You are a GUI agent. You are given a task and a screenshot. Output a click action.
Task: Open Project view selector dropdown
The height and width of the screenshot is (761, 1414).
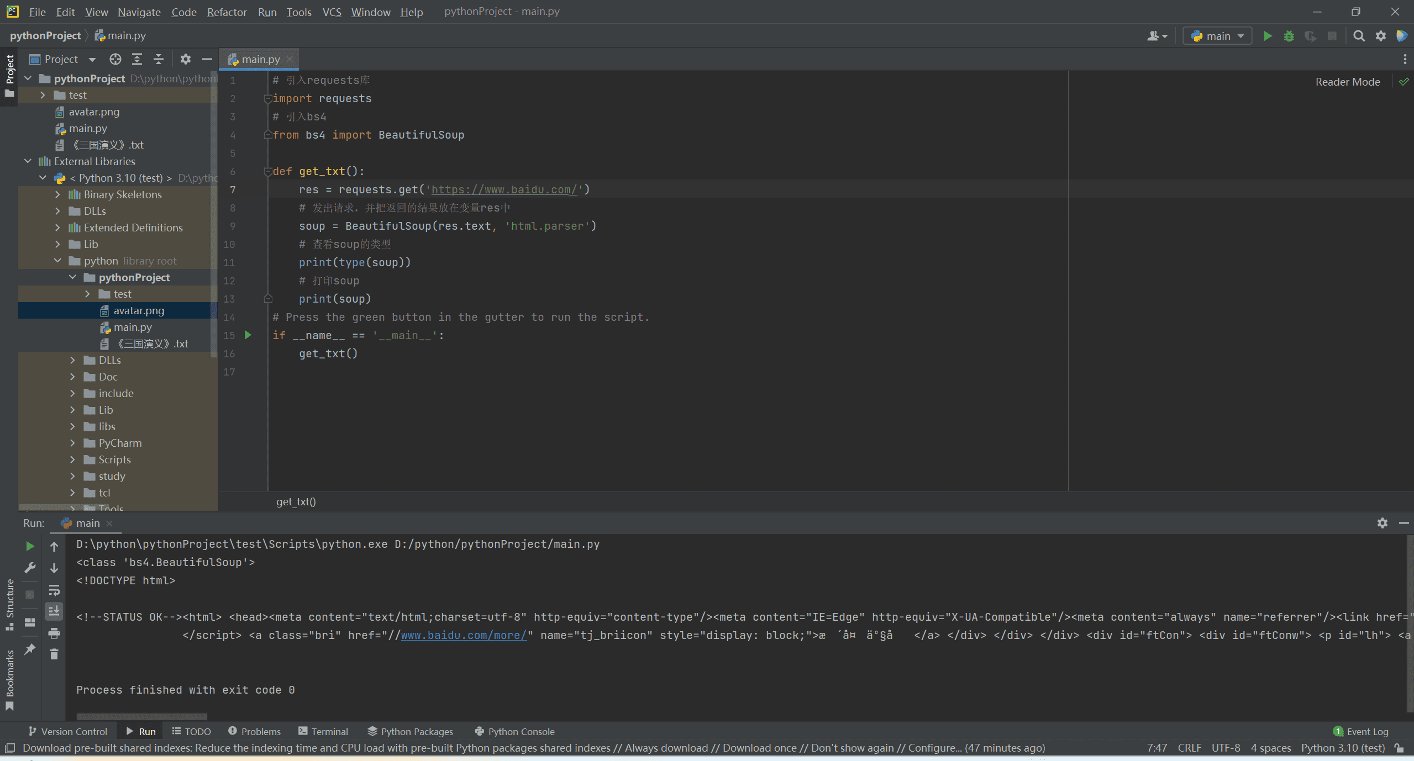(62, 59)
